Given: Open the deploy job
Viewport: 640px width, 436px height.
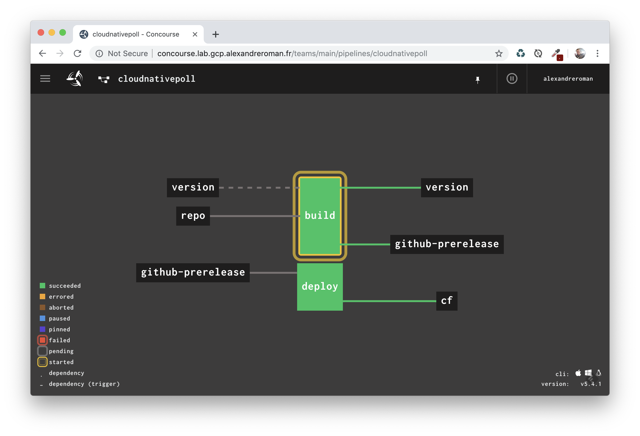Looking at the screenshot, I should point(320,287).
